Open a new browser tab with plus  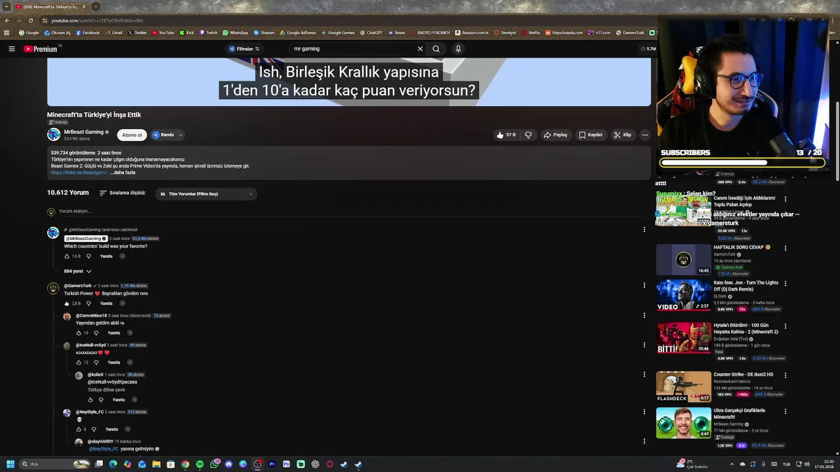[x=96, y=7]
